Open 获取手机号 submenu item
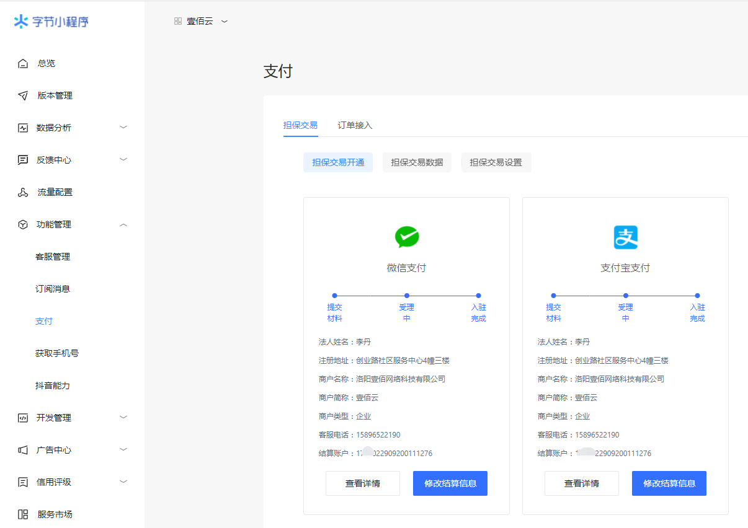 click(57, 353)
